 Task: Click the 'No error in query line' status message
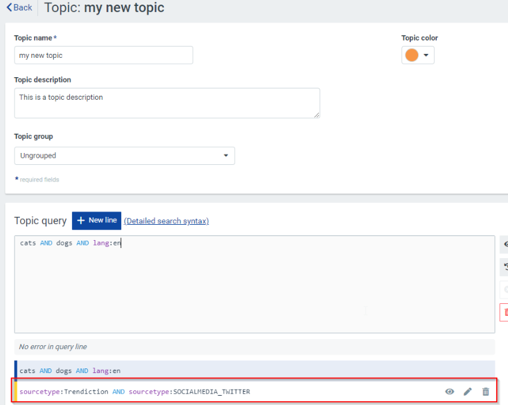coord(254,346)
